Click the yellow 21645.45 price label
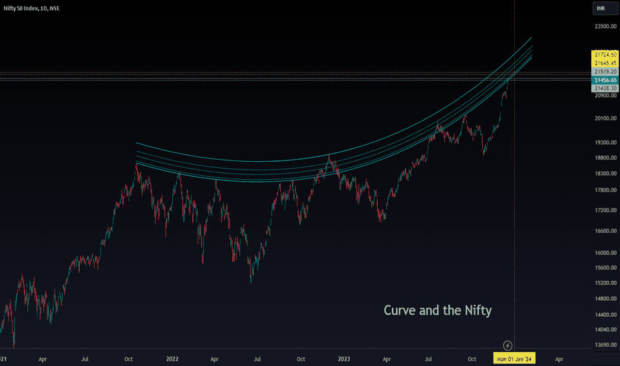 (605, 63)
